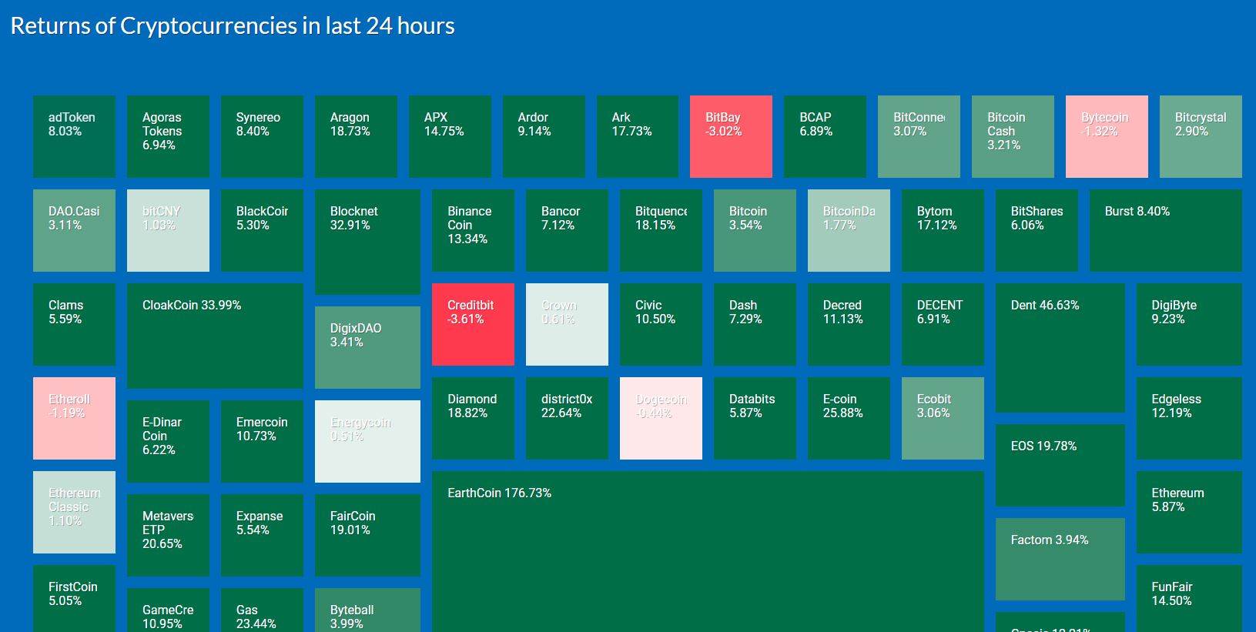1256x632 pixels.
Task: Click the Byteball 3.99% tile
Action: (367, 610)
